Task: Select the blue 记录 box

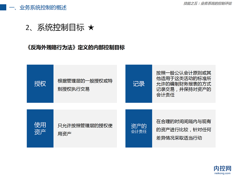Action: pos(138,84)
